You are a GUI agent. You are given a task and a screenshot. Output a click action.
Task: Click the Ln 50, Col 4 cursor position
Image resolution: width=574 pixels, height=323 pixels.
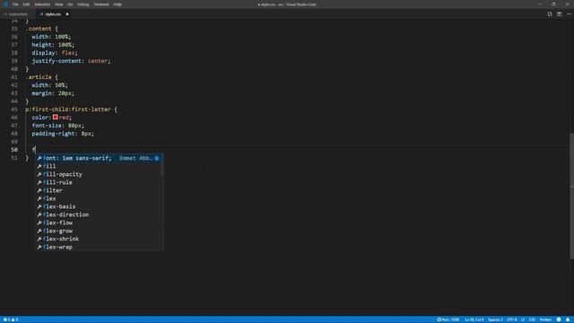[474, 319]
